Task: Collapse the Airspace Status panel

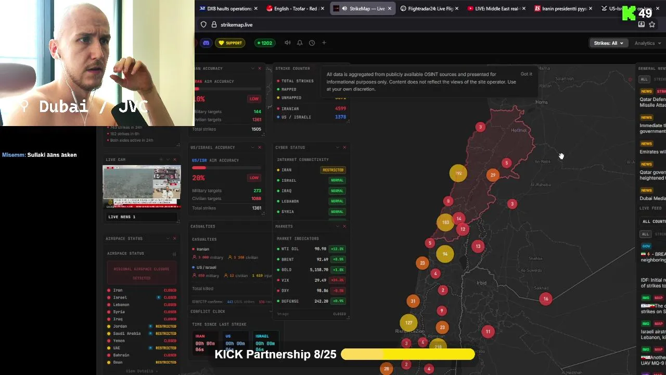Action: point(168,239)
